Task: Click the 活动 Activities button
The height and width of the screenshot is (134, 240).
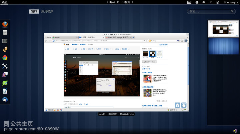Action: pos(5,2)
